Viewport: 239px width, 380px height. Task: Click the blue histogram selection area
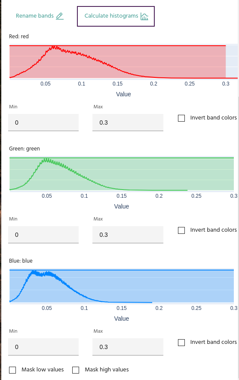point(122,286)
